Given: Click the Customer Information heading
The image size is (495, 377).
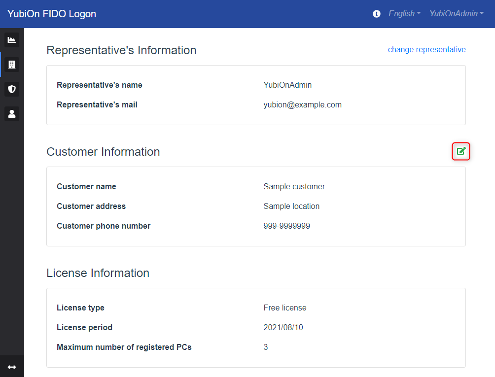Looking at the screenshot, I should coord(103,152).
